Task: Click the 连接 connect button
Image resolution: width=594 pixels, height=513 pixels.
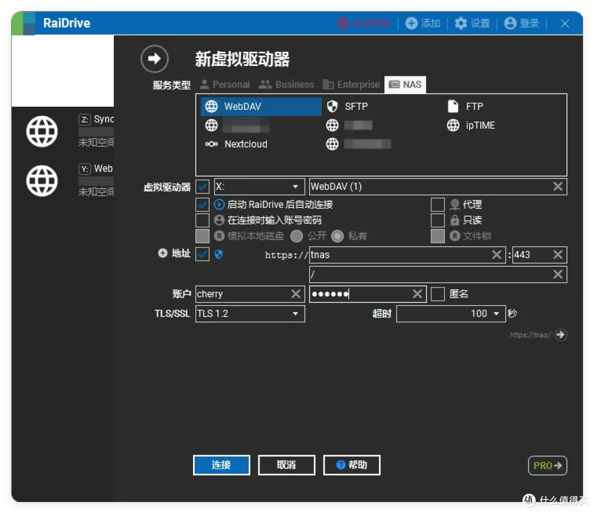Action: tap(222, 465)
